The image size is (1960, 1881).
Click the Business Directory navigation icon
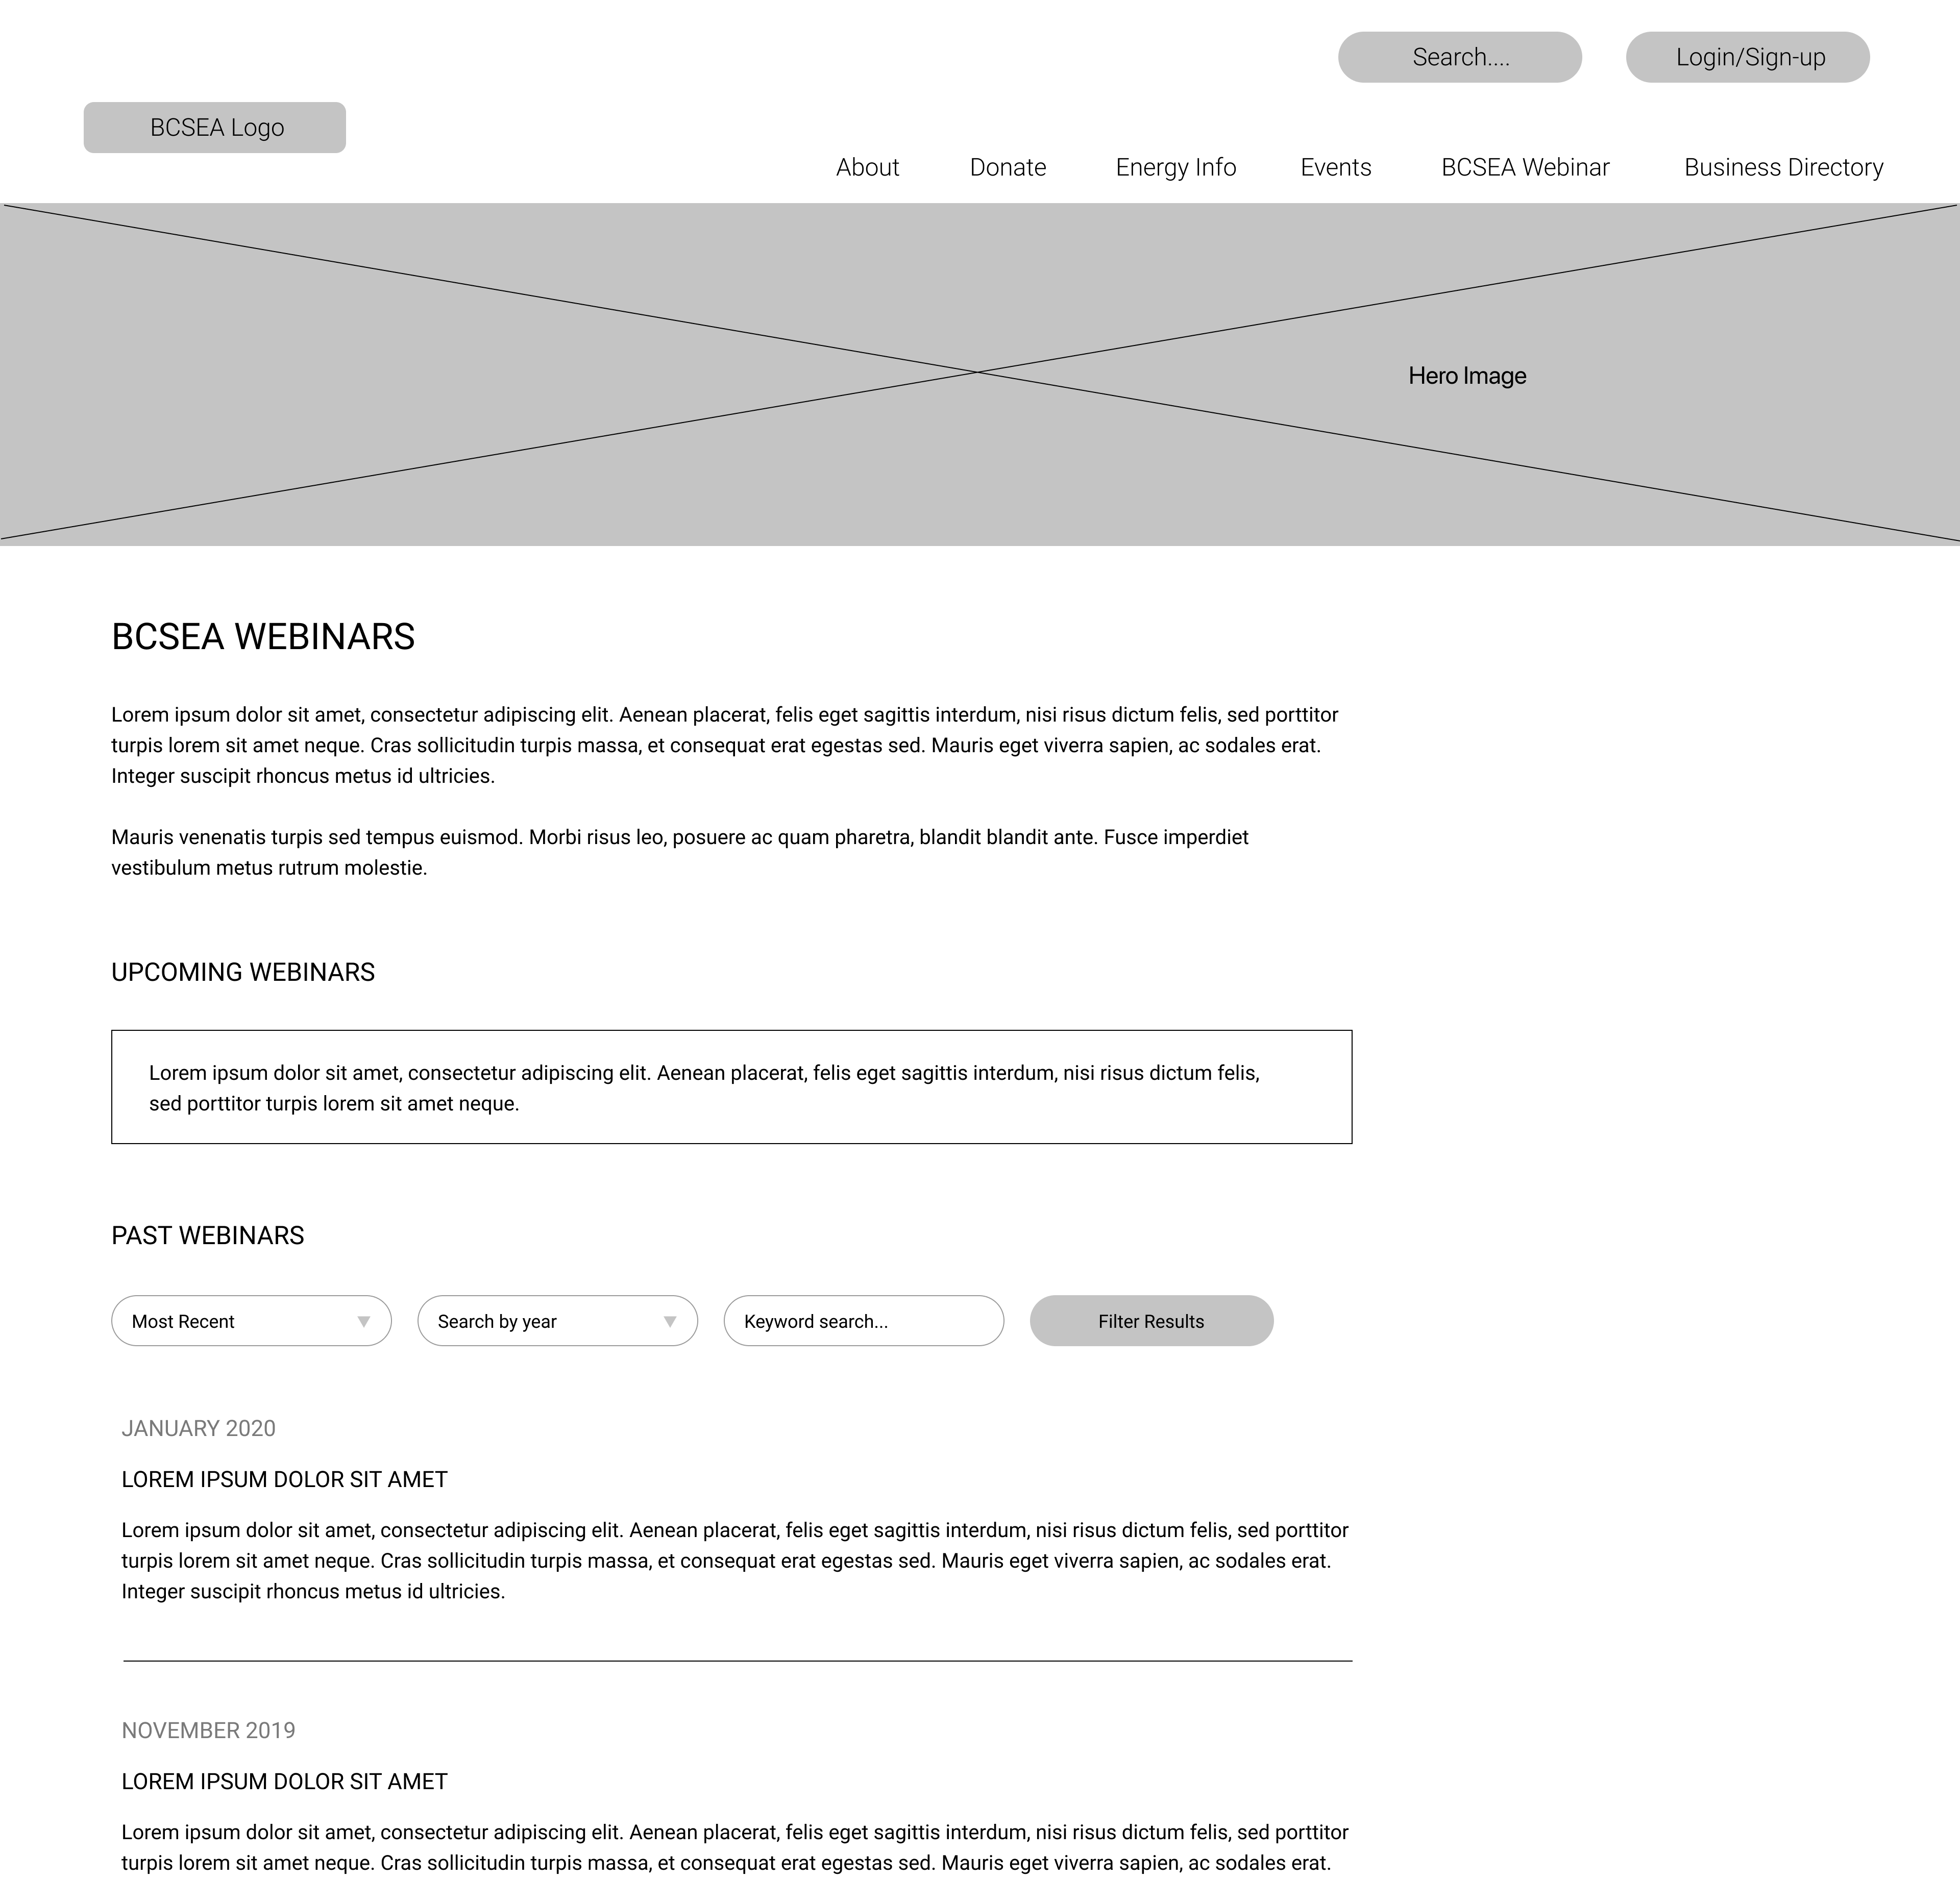pyautogui.click(x=1783, y=166)
